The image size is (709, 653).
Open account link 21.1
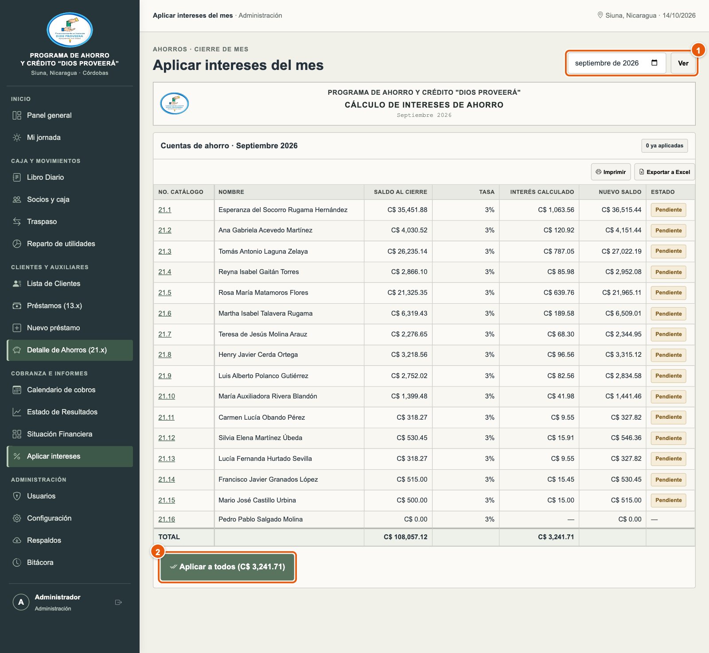165,210
